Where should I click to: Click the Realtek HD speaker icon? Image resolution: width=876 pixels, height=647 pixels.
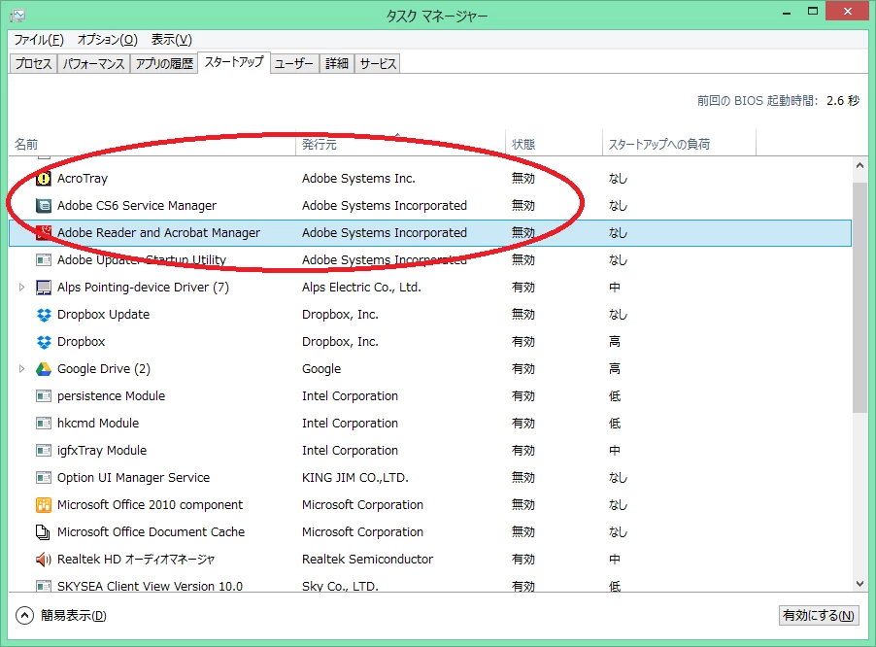[x=44, y=560]
